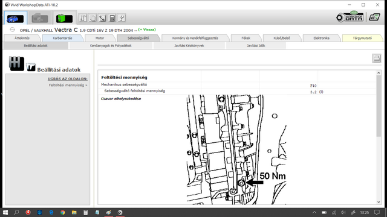387x217 pixels.
Task: Open the volume control in system tray
Action: tap(343, 212)
